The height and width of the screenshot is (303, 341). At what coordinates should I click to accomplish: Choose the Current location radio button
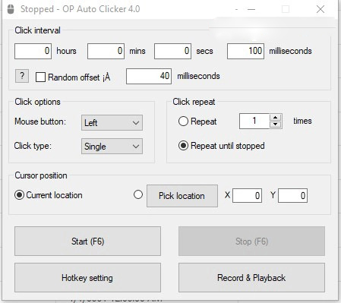coord(19,195)
